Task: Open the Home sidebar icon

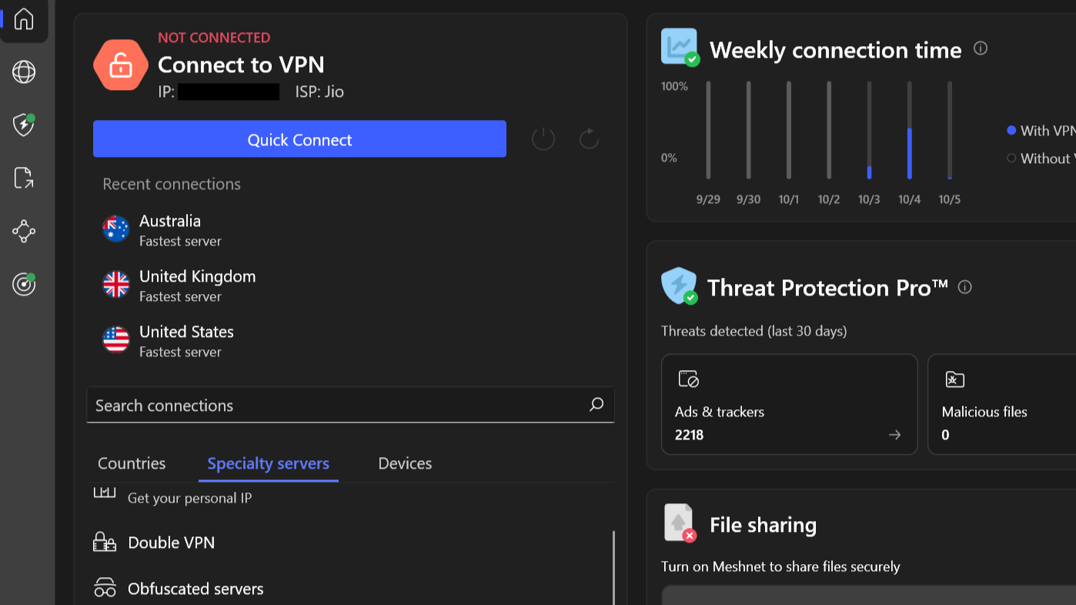Action: coord(24,19)
